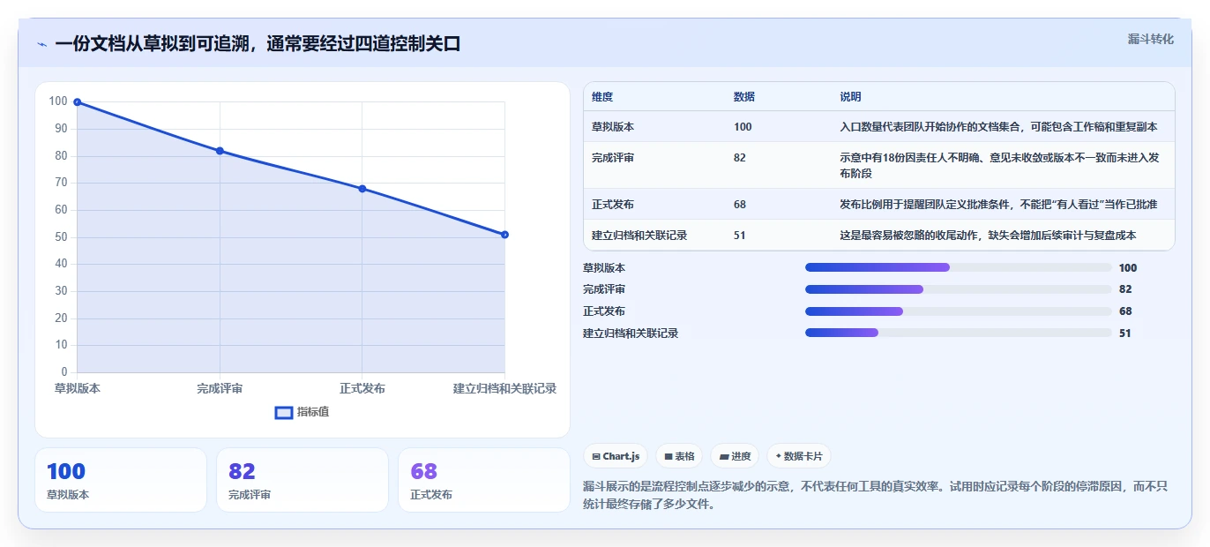Click the 100 value beside 草拟版本 bar
The image size is (1210, 547).
(1128, 268)
